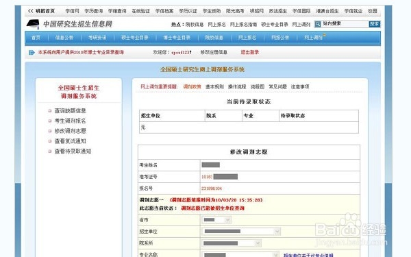
Task: Open 政法招生 top link
Action: point(278,11)
